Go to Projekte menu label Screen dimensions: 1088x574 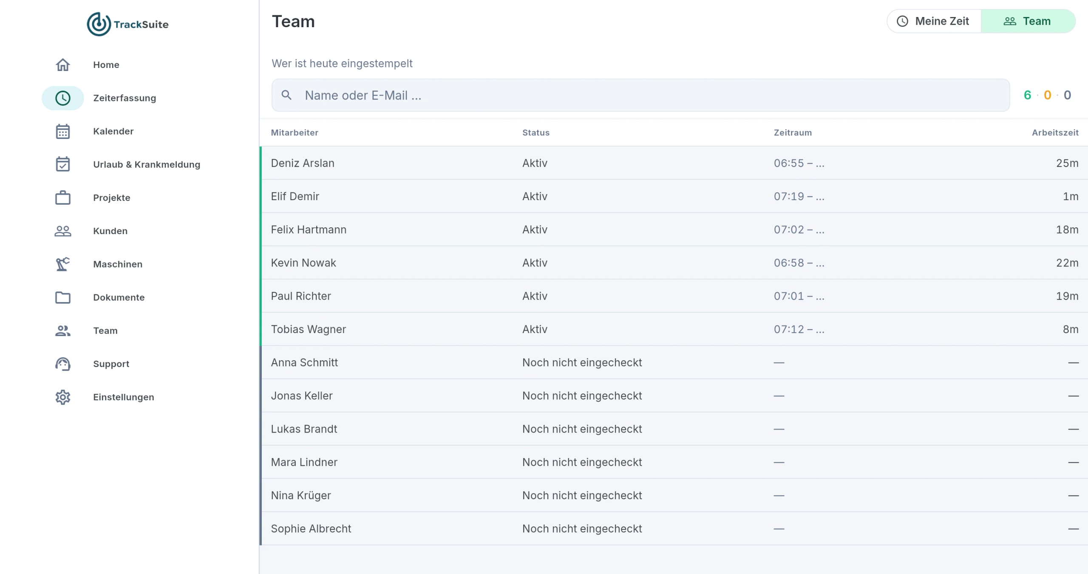pyautogui.click(x=112, y=198)
